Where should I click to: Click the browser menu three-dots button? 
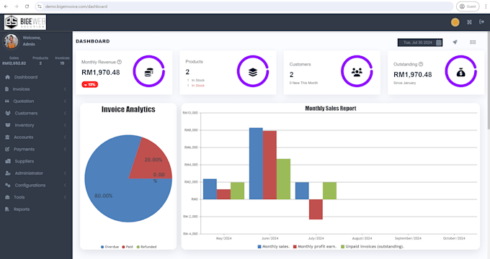[x=486, y=6]
